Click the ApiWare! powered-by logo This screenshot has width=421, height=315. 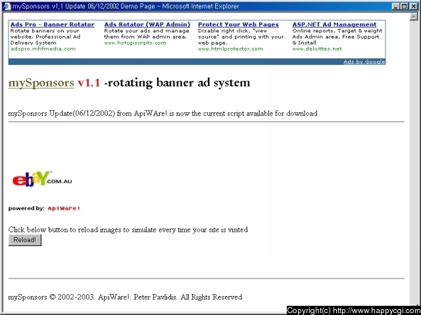[x=64, y=209]
